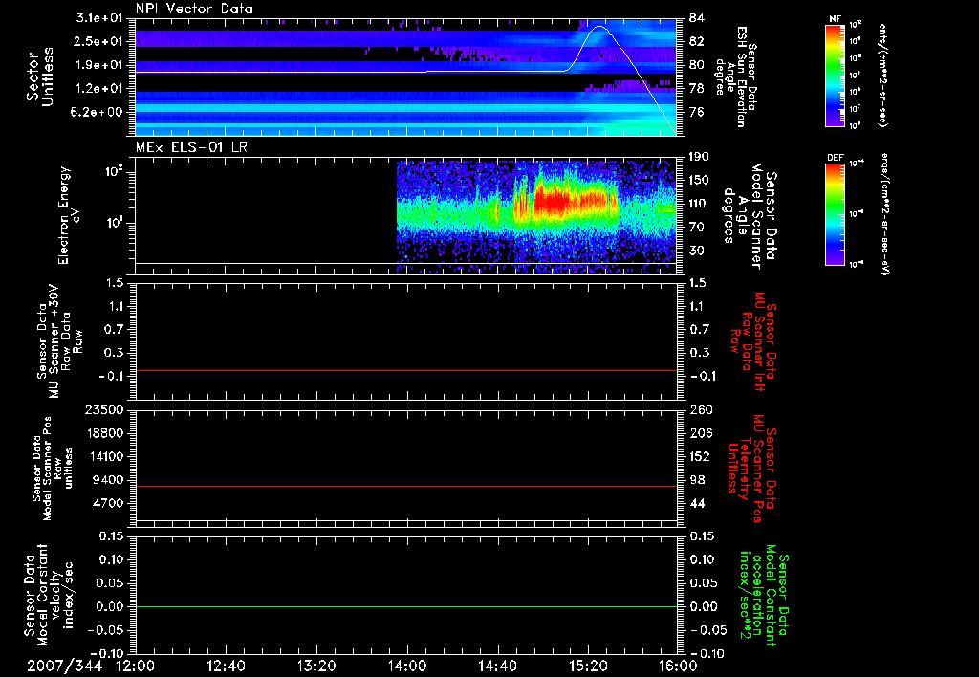Click the 152 telemetry tick value

point(700,456)
